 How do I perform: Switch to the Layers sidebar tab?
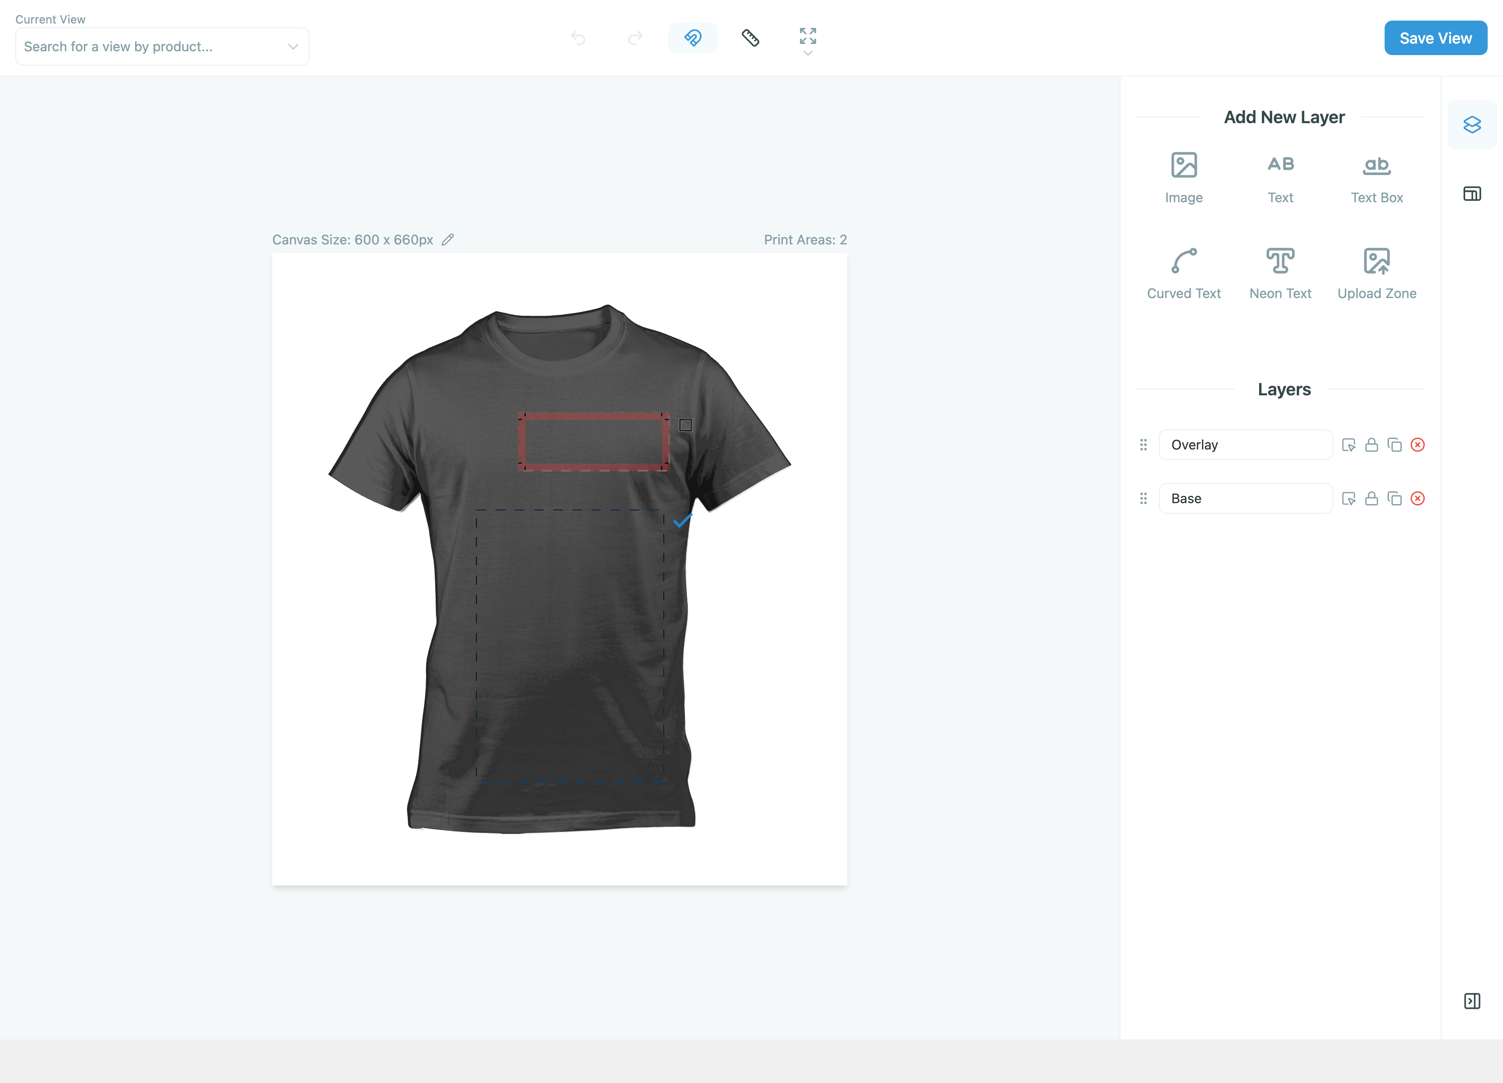[1471, 125]
